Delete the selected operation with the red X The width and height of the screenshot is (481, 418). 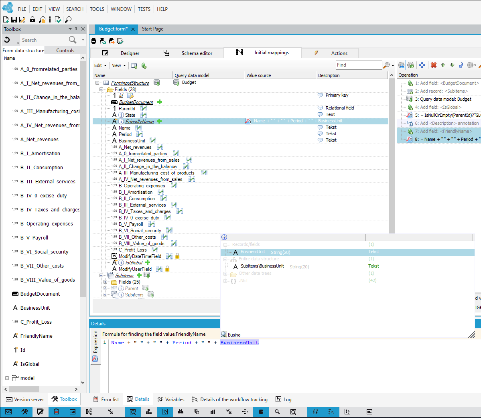pyautogui.click(x=433, y=65)
